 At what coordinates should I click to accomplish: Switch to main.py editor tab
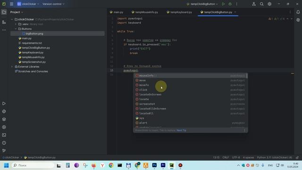tap(117, 12)
